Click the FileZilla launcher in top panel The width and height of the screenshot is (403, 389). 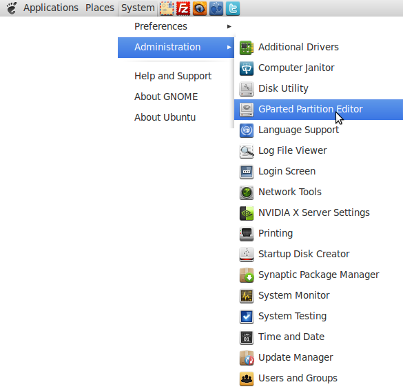(x=183, y=8)
